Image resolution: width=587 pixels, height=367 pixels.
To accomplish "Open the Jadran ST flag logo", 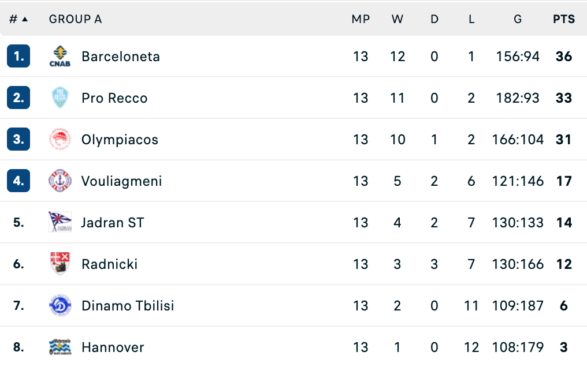I will (60, 222).
